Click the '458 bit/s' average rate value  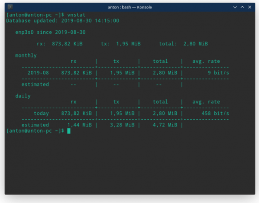(215, 114)
